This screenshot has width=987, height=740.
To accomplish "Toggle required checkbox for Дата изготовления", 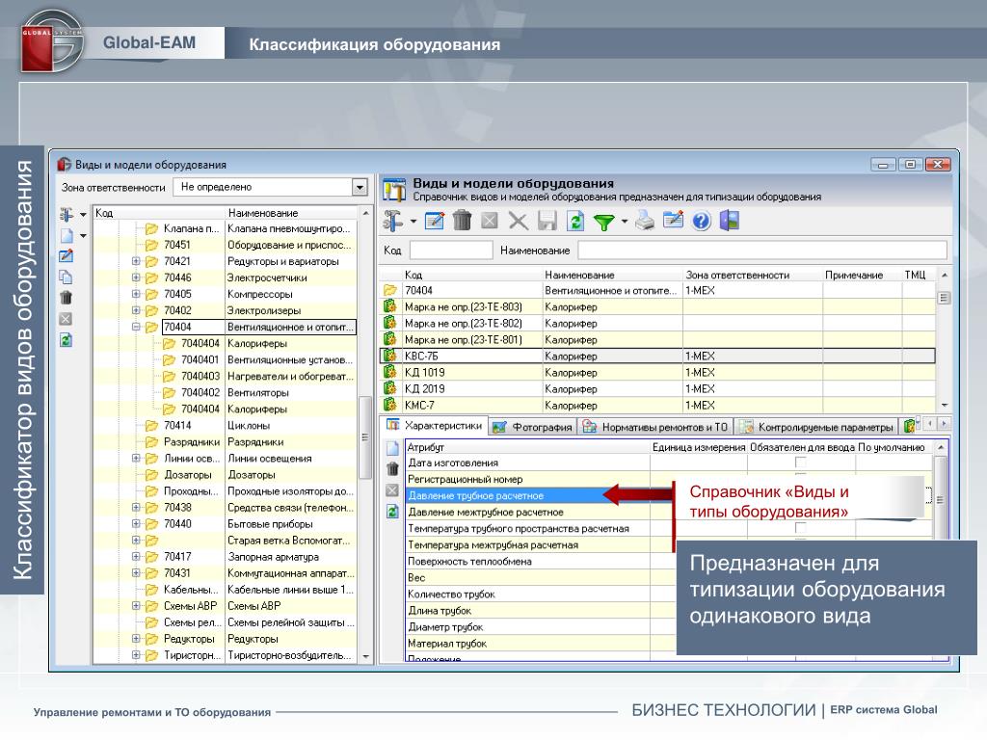I will 801,462.
